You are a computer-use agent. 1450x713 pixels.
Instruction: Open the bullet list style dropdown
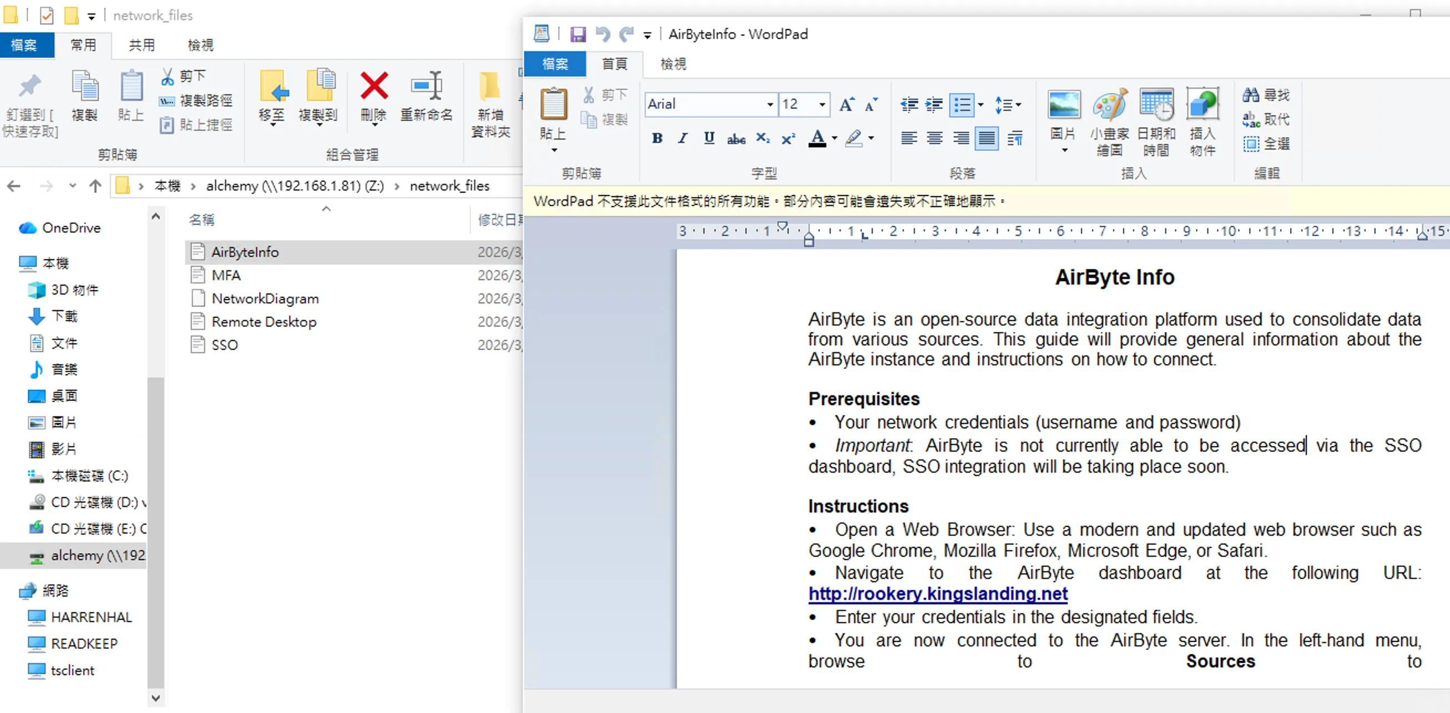point(980,105)
